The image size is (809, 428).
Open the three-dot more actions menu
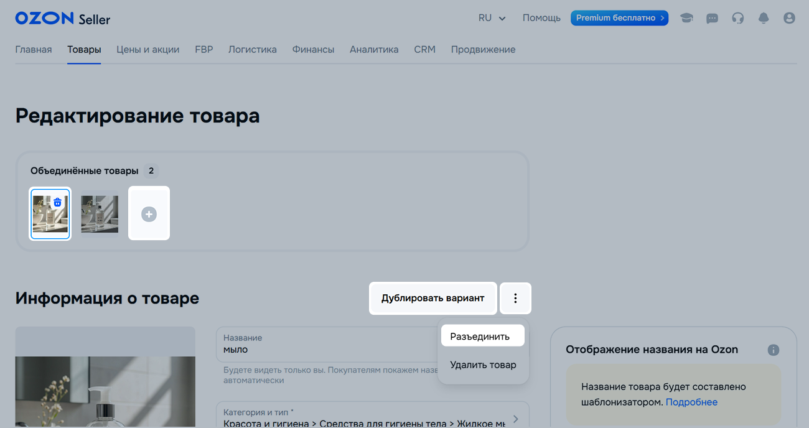[x=515, y=299]
